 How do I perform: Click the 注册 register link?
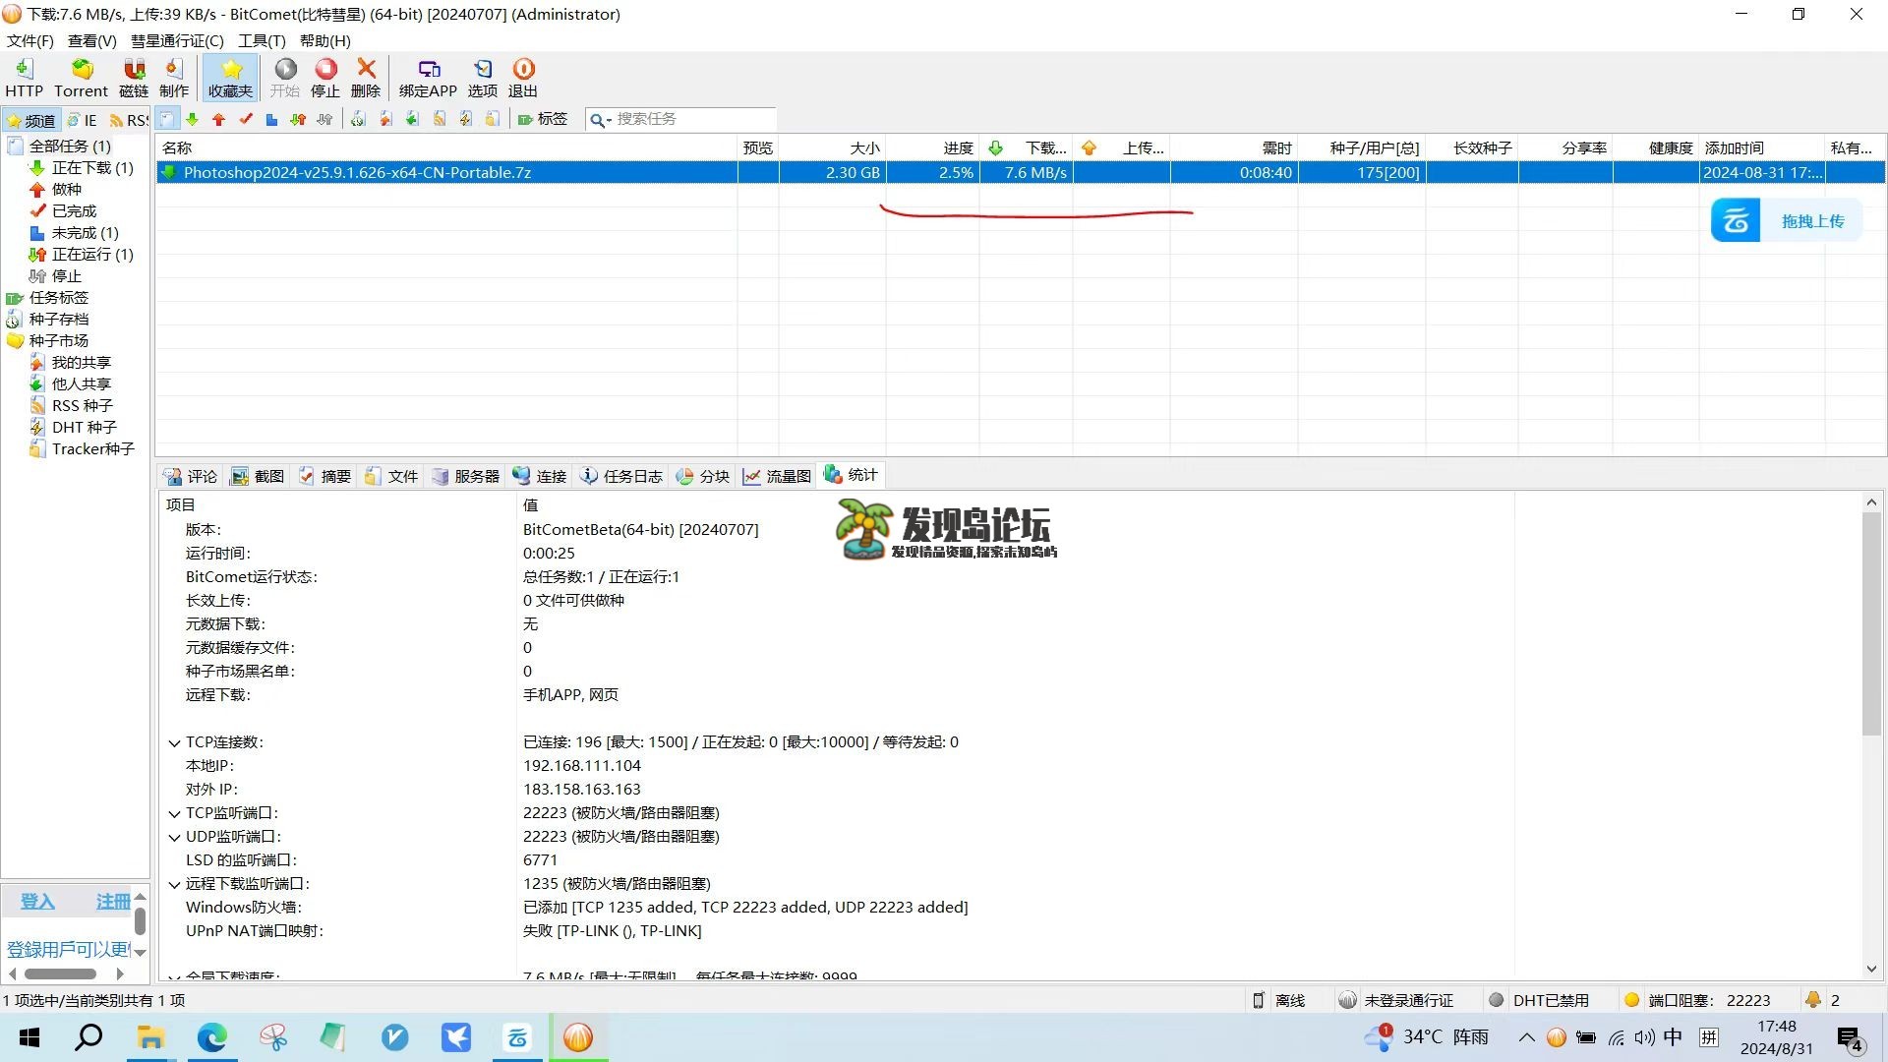coord(112,902)
